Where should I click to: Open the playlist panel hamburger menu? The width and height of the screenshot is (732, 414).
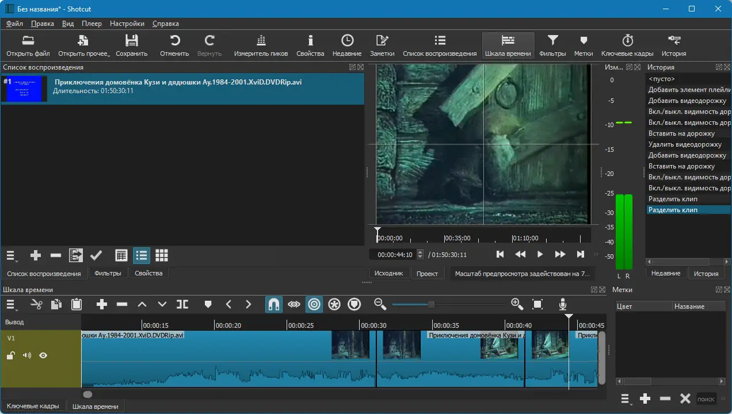pyautogui.click(x=12, y=255)
